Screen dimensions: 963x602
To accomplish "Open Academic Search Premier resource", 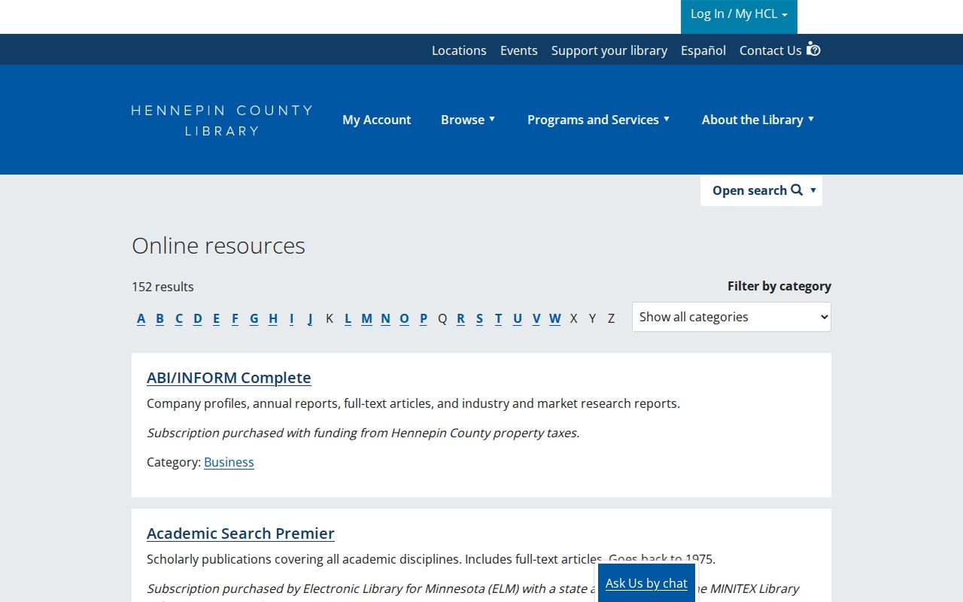I will (241, 534).
